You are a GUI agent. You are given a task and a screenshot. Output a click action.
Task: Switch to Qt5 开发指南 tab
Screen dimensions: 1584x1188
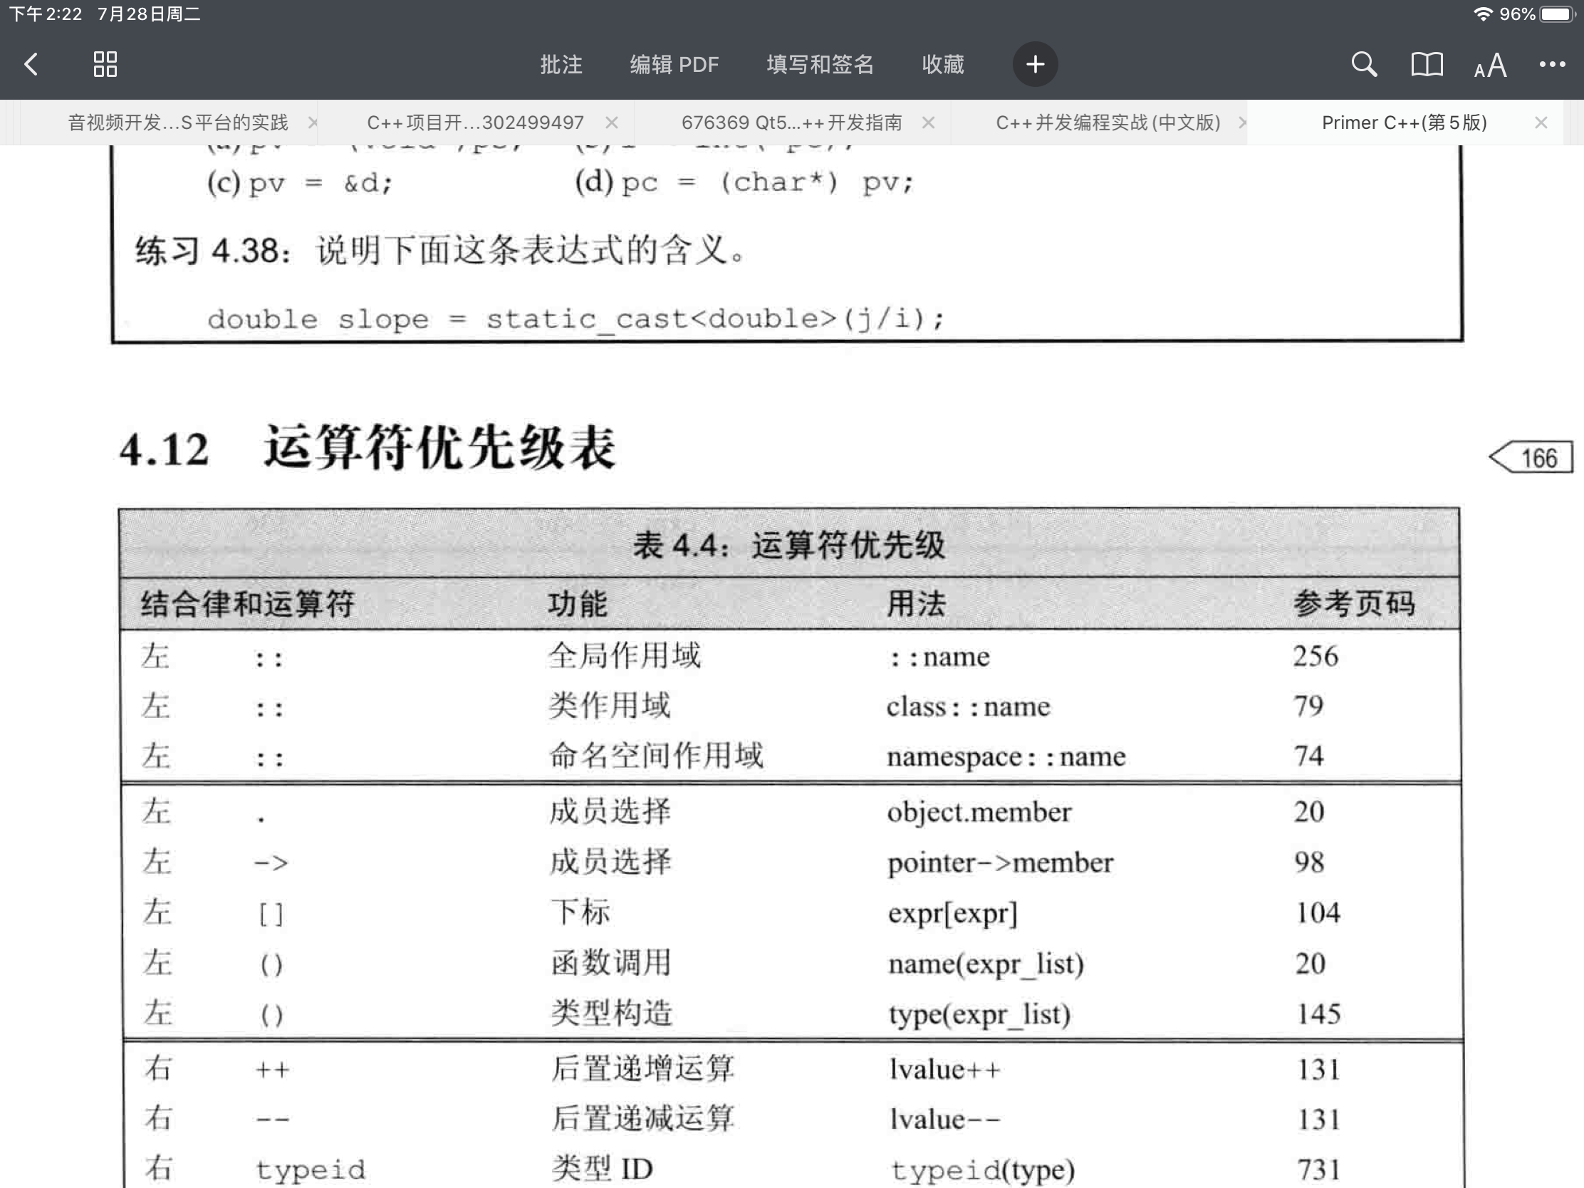point(791,123)
